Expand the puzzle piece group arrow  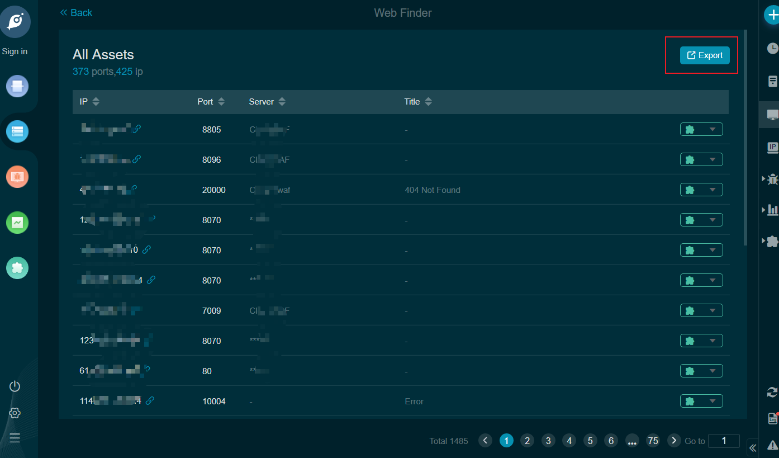[763, 241]
